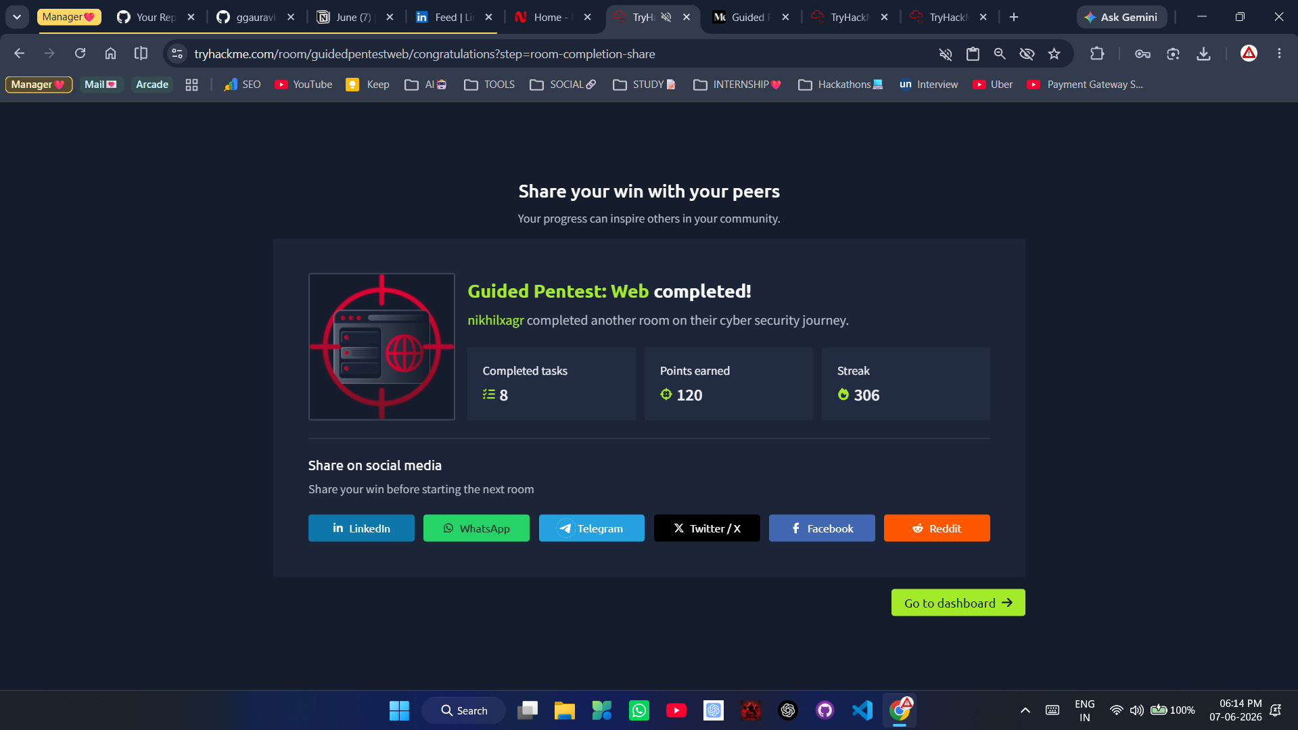
Task: Open Chrome's three-dot menu
Action: (x=1279, y=53)
